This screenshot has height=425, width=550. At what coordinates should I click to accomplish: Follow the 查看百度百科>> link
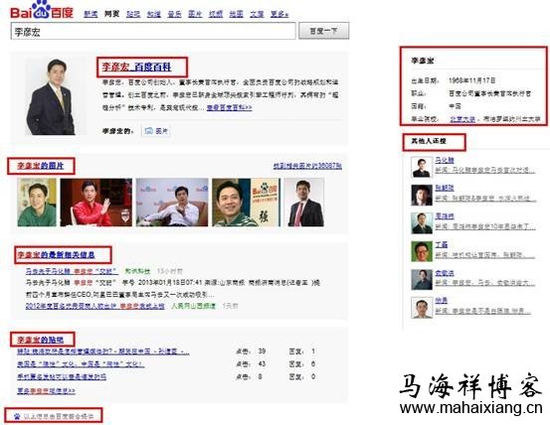pos(230,107)
